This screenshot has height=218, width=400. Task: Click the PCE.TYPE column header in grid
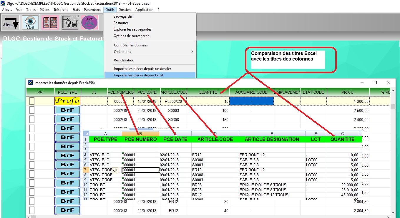tap(67, 92)
